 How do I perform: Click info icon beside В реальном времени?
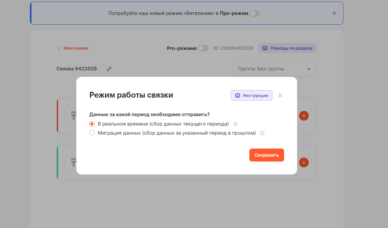[x=236, y=124]
